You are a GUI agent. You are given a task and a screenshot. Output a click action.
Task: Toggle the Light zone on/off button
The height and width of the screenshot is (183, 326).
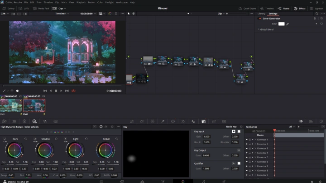click(x=65, y=139)
